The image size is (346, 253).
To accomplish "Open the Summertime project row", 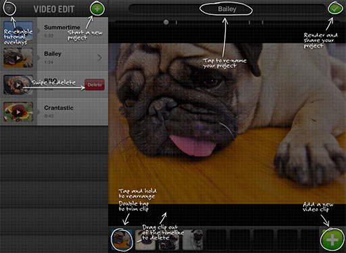I will coord(54,31).
